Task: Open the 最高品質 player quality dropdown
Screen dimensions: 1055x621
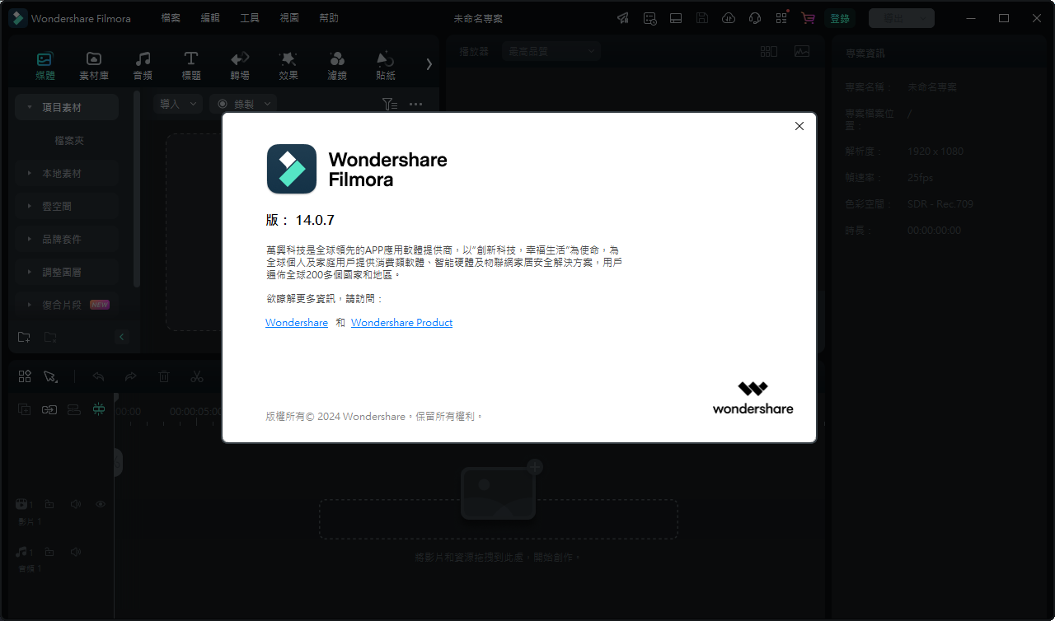Action: click(551, 51)
